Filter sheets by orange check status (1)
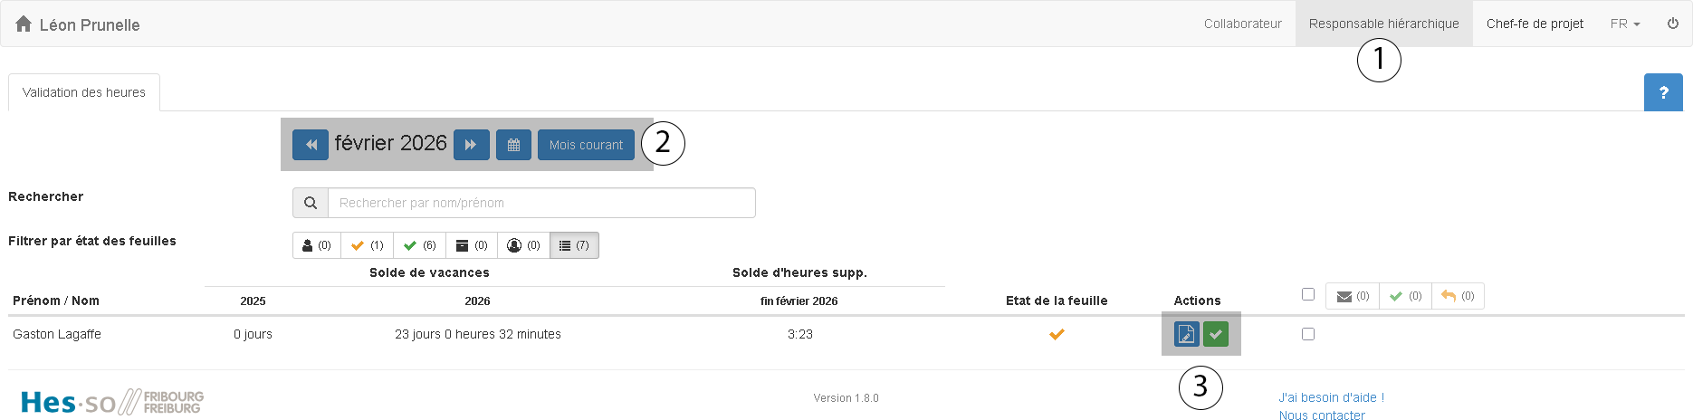Image resolution: width=1693 pixels, height=420 pixels. tap(367, 245)
